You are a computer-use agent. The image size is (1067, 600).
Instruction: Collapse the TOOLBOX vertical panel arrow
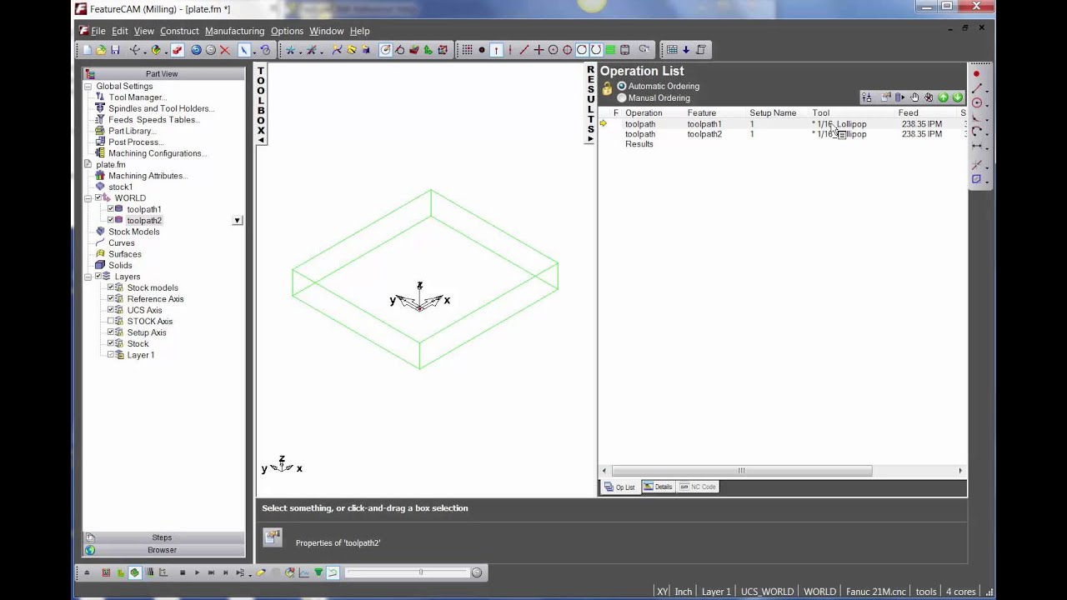(261, 140)
